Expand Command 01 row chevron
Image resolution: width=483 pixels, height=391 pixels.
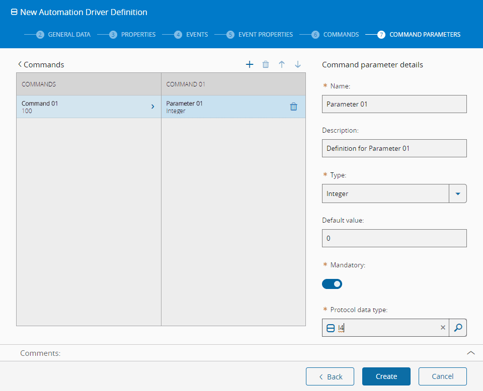click(x=152, y=107)
